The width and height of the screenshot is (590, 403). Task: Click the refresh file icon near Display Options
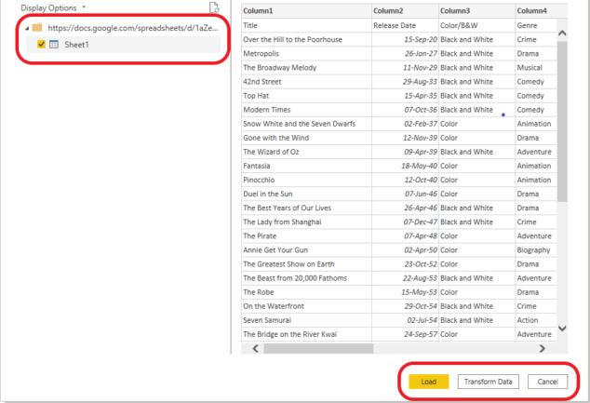(214, 7)
